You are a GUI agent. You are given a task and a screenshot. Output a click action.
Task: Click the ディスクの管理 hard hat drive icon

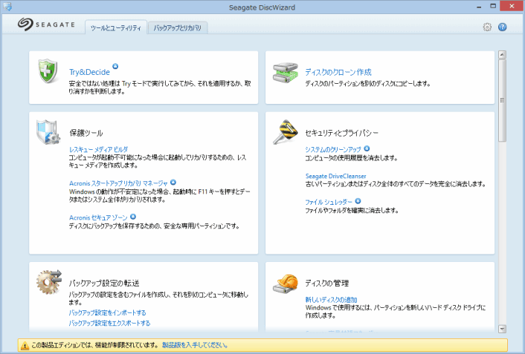(286, 283)
